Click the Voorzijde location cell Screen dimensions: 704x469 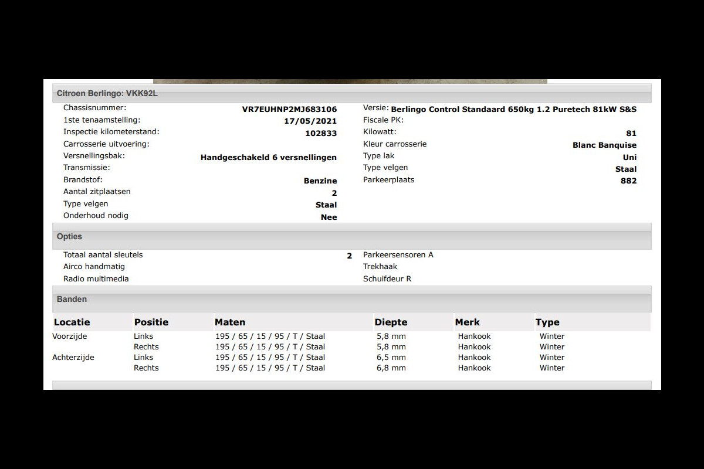[x=70, y=336]
